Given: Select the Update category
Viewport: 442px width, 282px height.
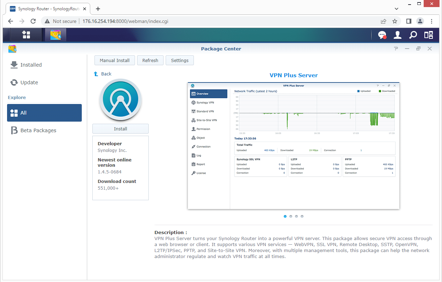Looking at the screenshot, I should pos(44,82).
